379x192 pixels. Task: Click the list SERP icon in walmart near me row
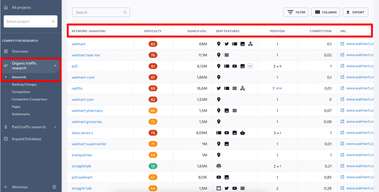tap(226, 55)
